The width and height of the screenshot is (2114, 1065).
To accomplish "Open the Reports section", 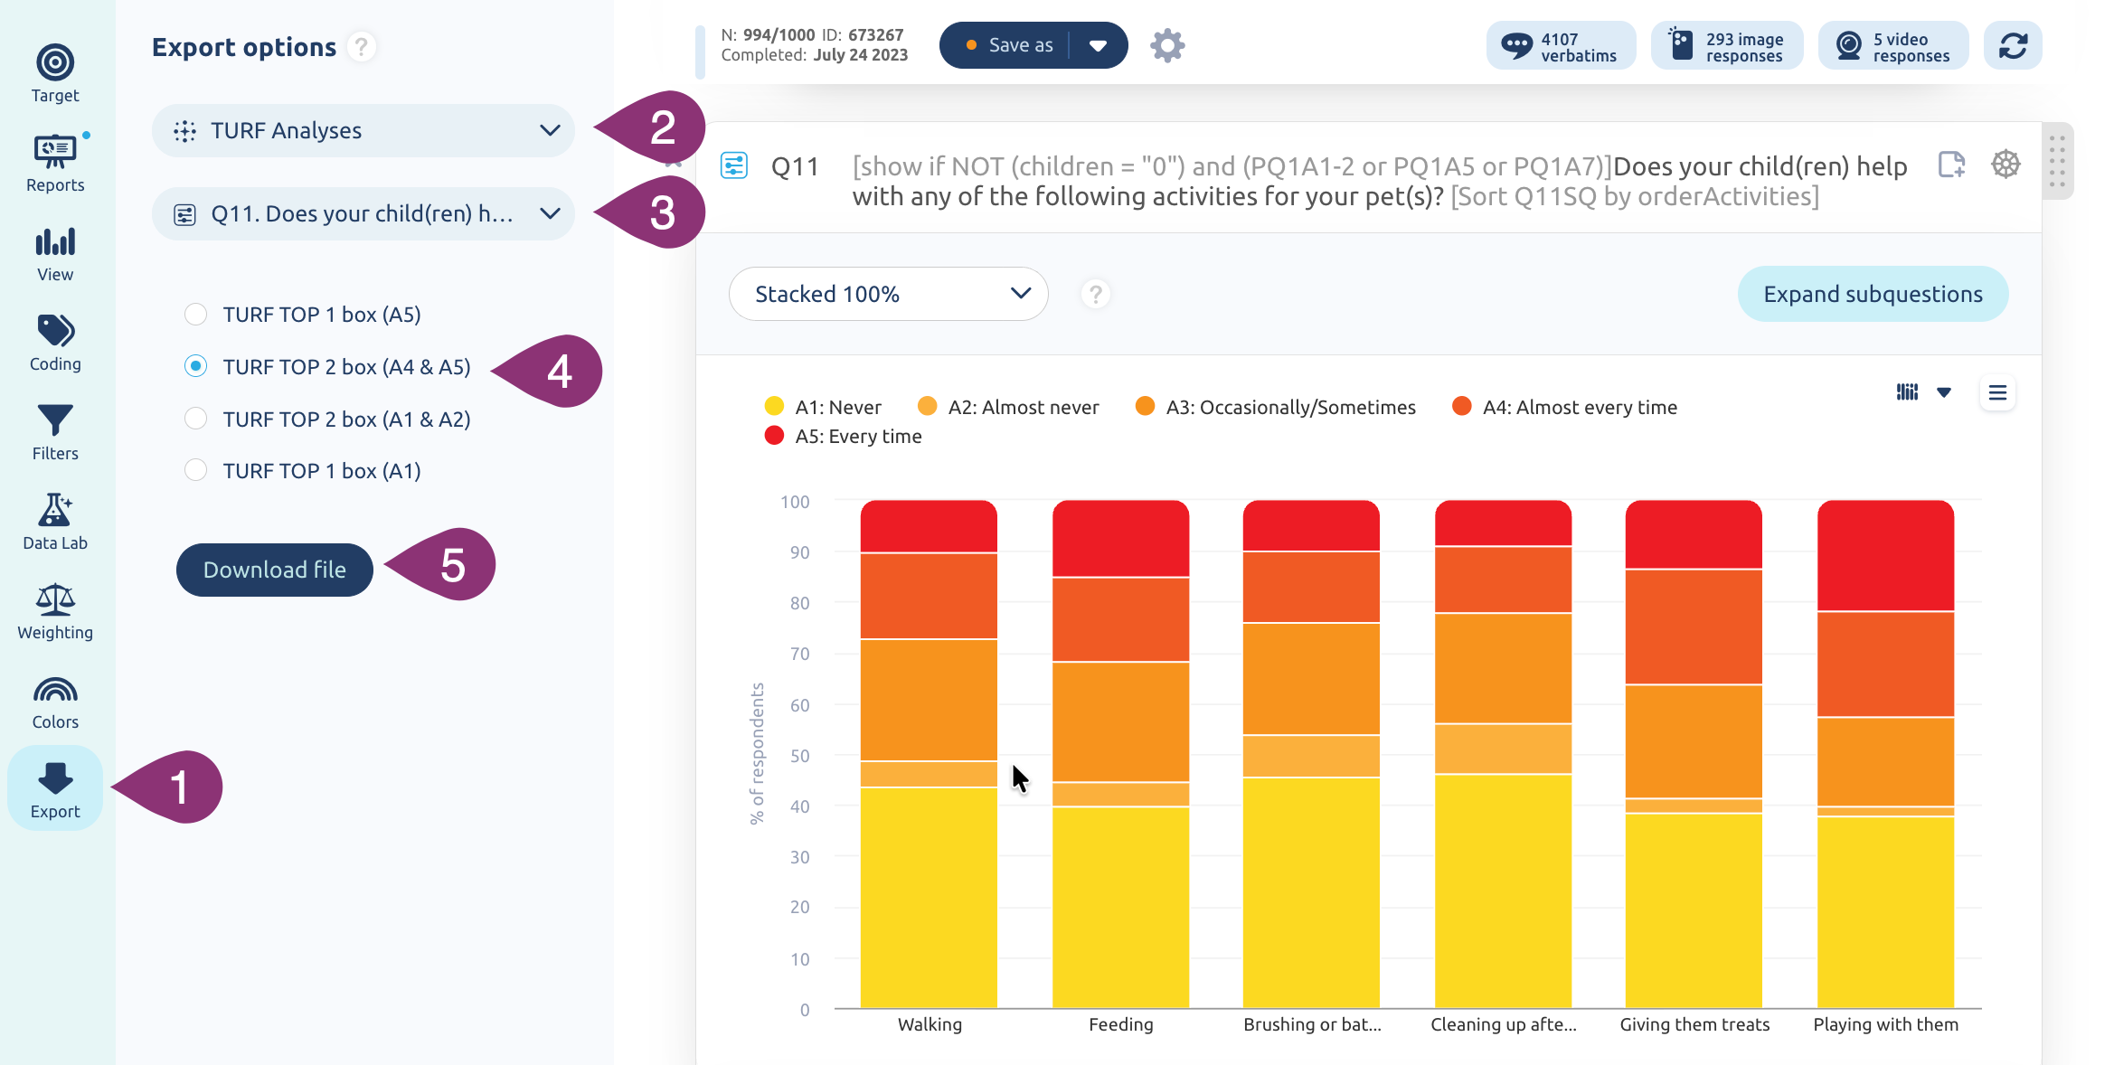I will [55, 164].
